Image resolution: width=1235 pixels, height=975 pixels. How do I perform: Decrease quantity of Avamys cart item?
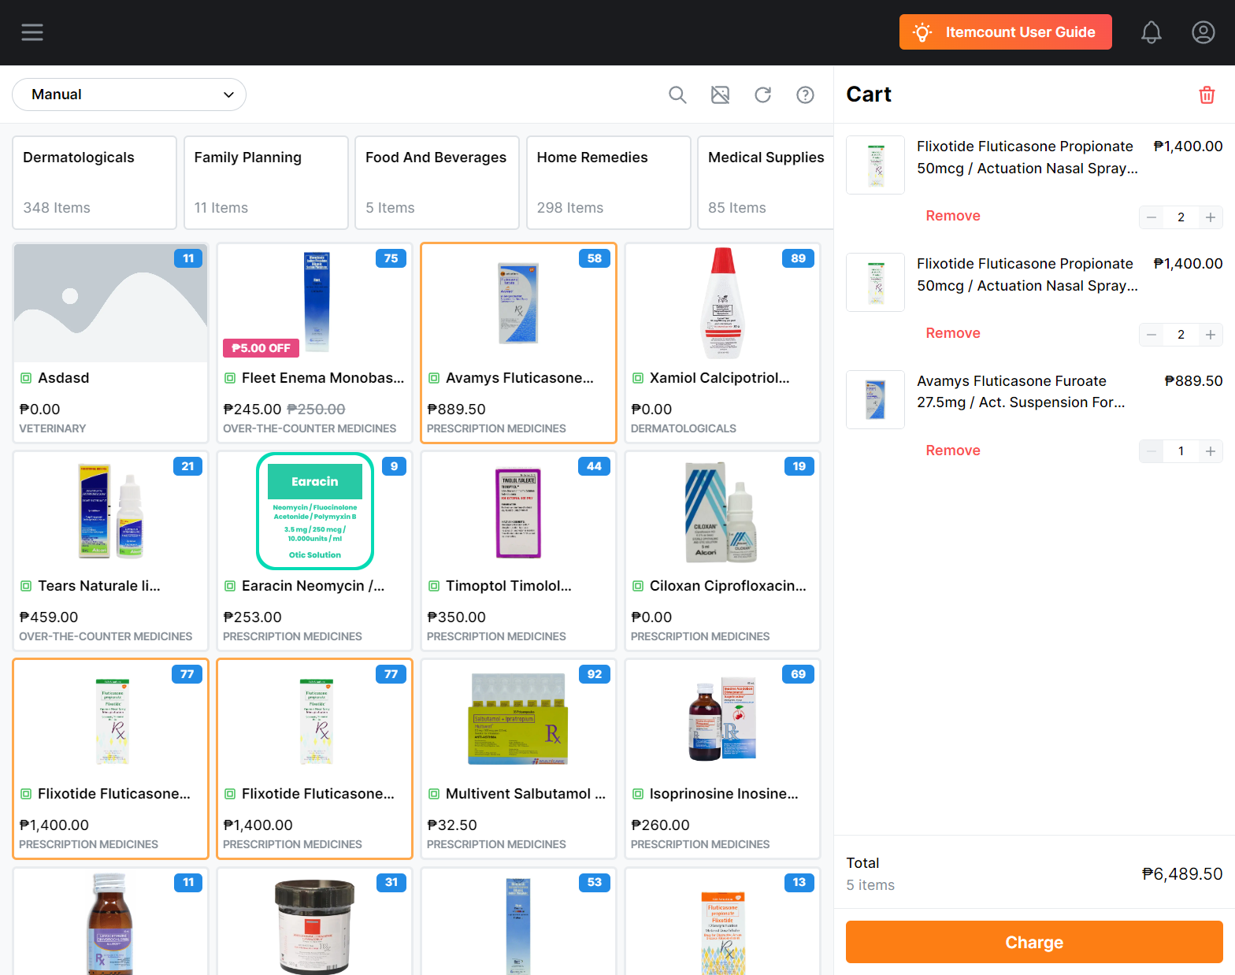point(1152,451)
